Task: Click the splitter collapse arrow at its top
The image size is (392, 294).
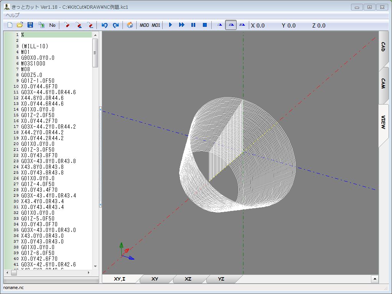Action: point(101,109)
